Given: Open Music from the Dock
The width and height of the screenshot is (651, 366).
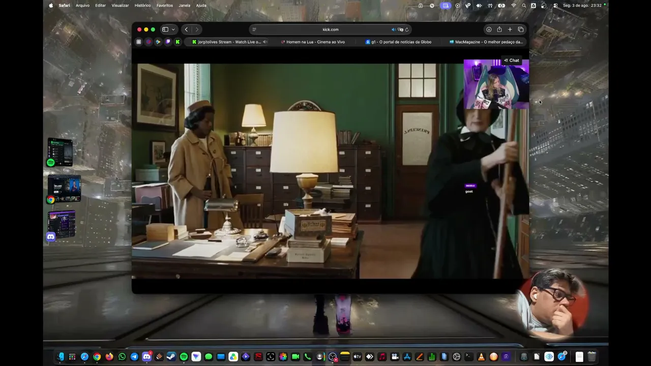Looking at the screenshot, I should (382, 357).
